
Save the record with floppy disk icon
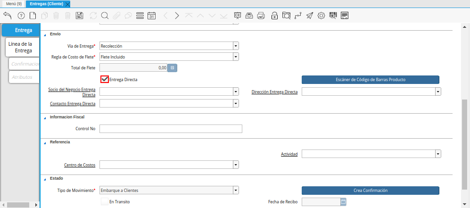click(x=80, y=16)
